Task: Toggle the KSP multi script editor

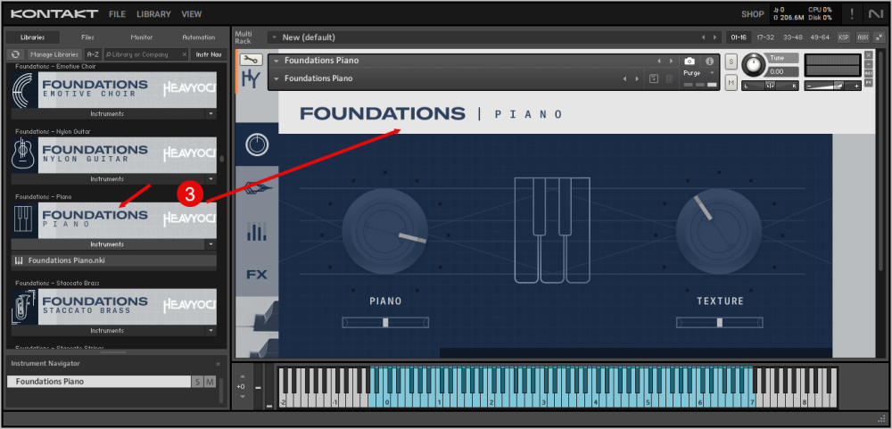Action: [x=844, y=37]
